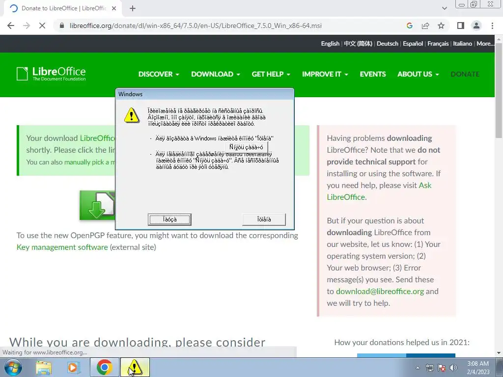The image size is (503, 377).
Task: Click the browser back arrow
Action: click(11, 26)
